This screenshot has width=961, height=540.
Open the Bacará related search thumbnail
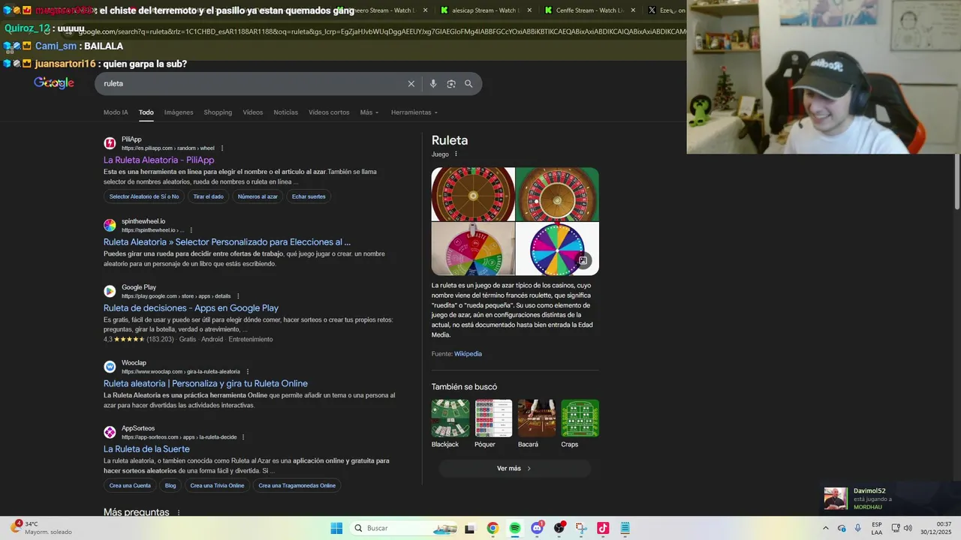537,418
